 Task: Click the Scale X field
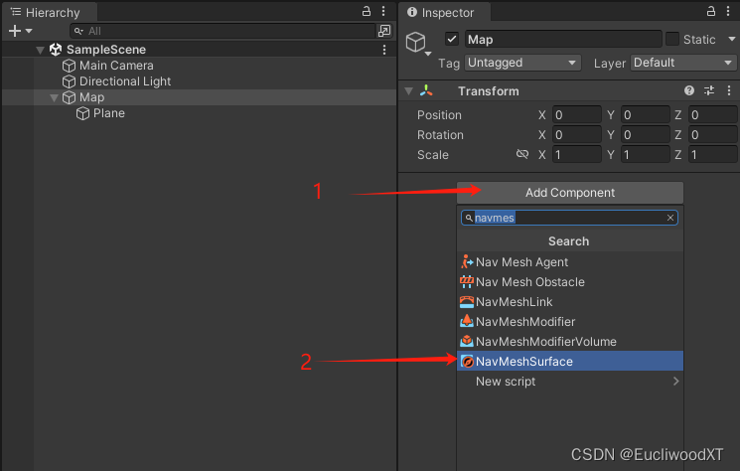(x=577, y=155)
